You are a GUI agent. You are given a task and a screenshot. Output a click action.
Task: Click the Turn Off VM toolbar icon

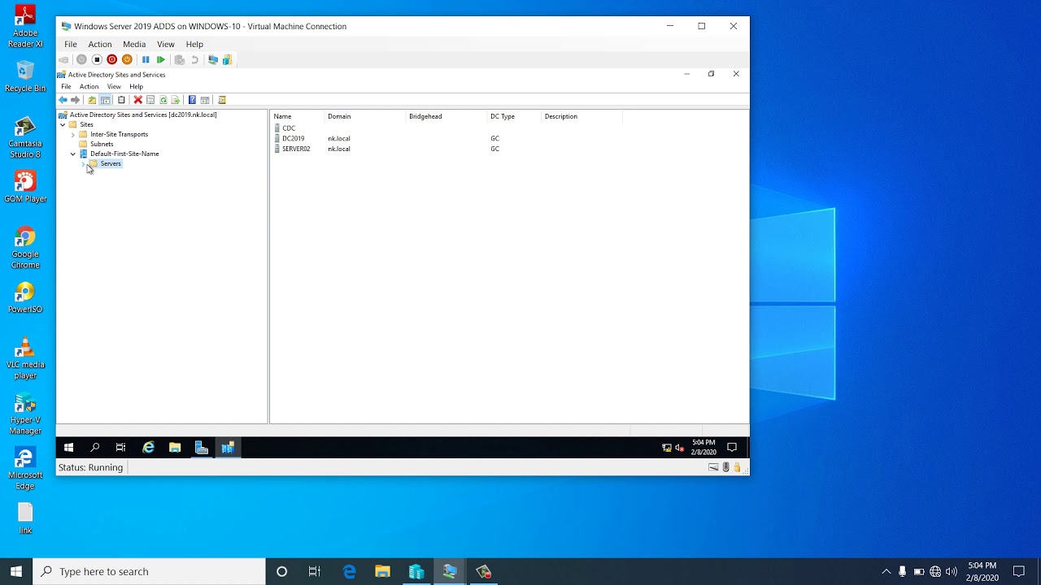[97, 59]
